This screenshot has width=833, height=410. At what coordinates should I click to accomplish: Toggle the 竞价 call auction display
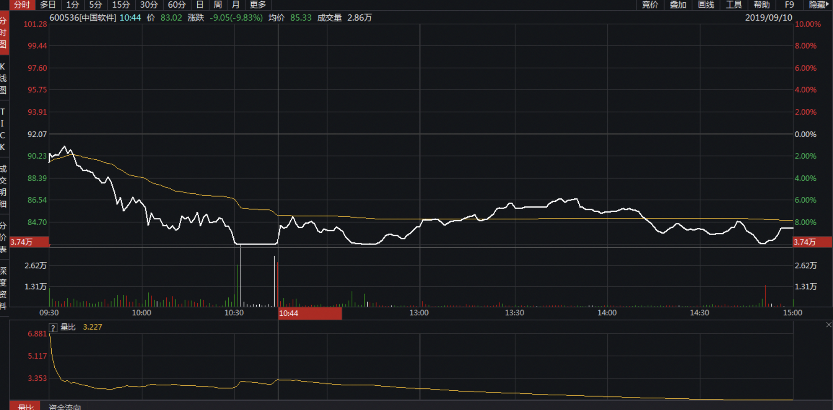pyautogui.click(x=650, y=5)
